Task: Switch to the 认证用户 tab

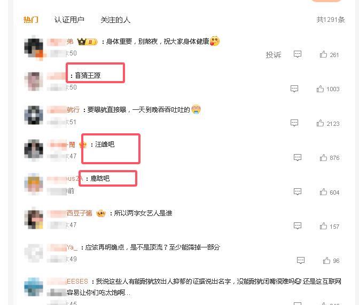Action: pos(69,20)
